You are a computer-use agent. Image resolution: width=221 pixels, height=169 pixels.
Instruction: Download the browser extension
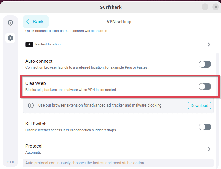click(199, 105)
